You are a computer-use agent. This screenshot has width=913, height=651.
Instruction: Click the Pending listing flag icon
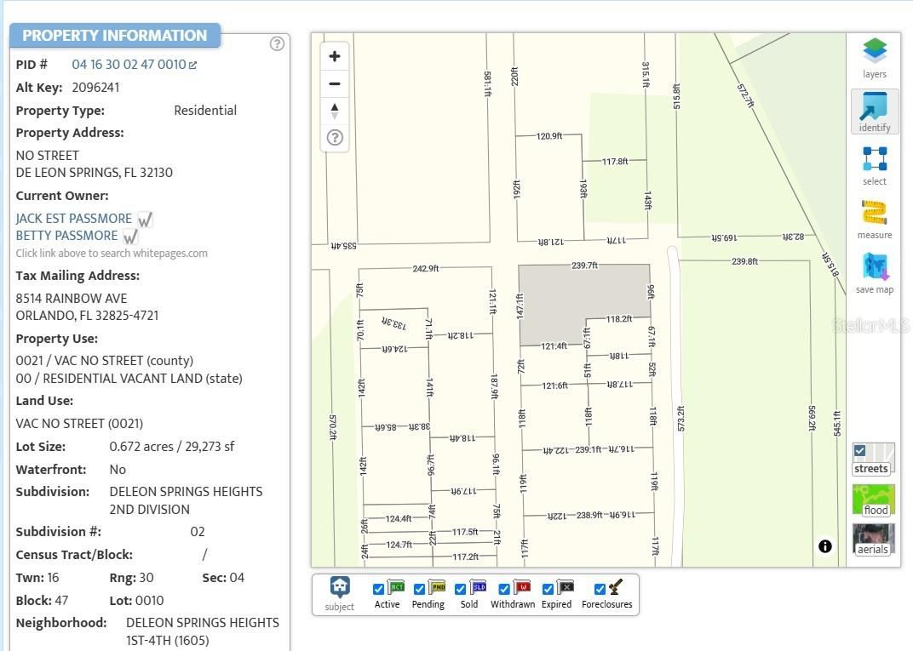click(436, 586)
